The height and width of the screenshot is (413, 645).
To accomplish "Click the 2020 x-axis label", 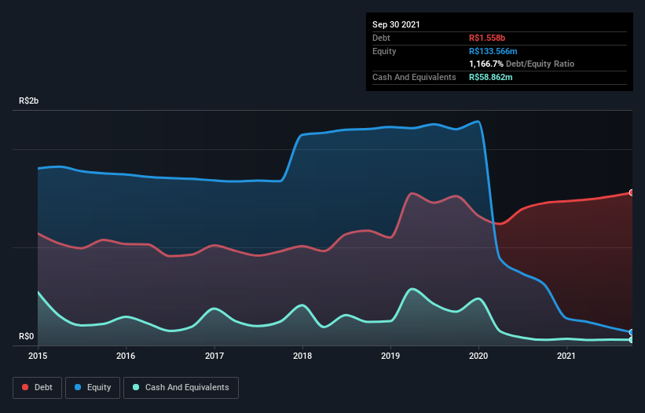I will [x=478, y=356].
